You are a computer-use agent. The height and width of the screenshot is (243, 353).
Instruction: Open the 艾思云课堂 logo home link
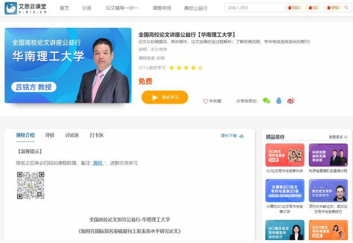pyautogui.click(x=26, y=8)
